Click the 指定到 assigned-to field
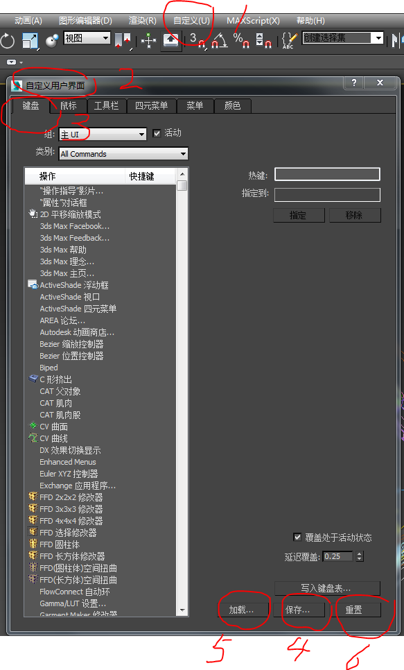 pos(327,195)
